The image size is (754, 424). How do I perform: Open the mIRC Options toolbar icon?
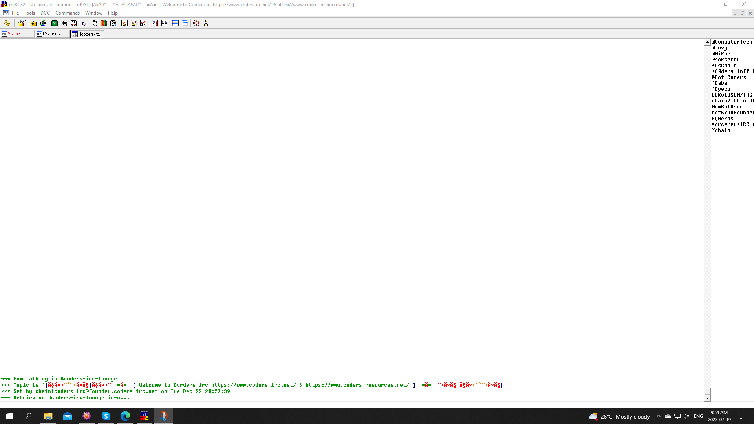tap(20, 24)
